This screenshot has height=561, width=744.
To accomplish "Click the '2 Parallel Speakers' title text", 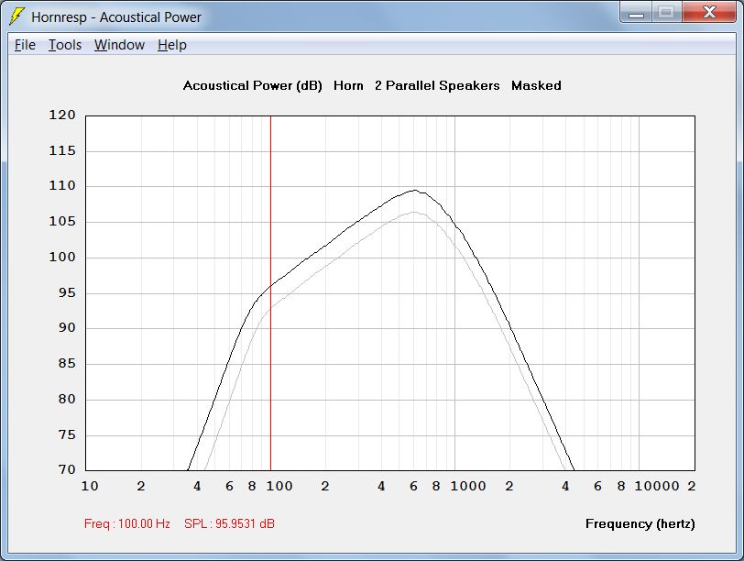I will [437, 86].
